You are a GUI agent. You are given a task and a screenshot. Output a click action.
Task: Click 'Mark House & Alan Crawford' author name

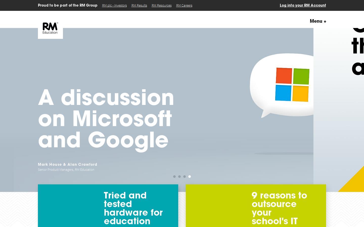(x=67, y=164)
